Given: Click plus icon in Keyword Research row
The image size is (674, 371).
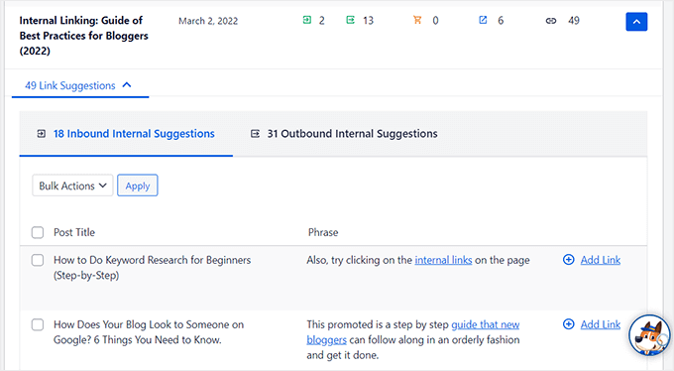Looking at the screenshot, I should click(x=568, y=260).
